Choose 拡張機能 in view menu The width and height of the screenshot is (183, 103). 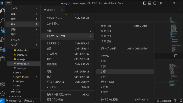pyautogui.click(x=68, y=64)
